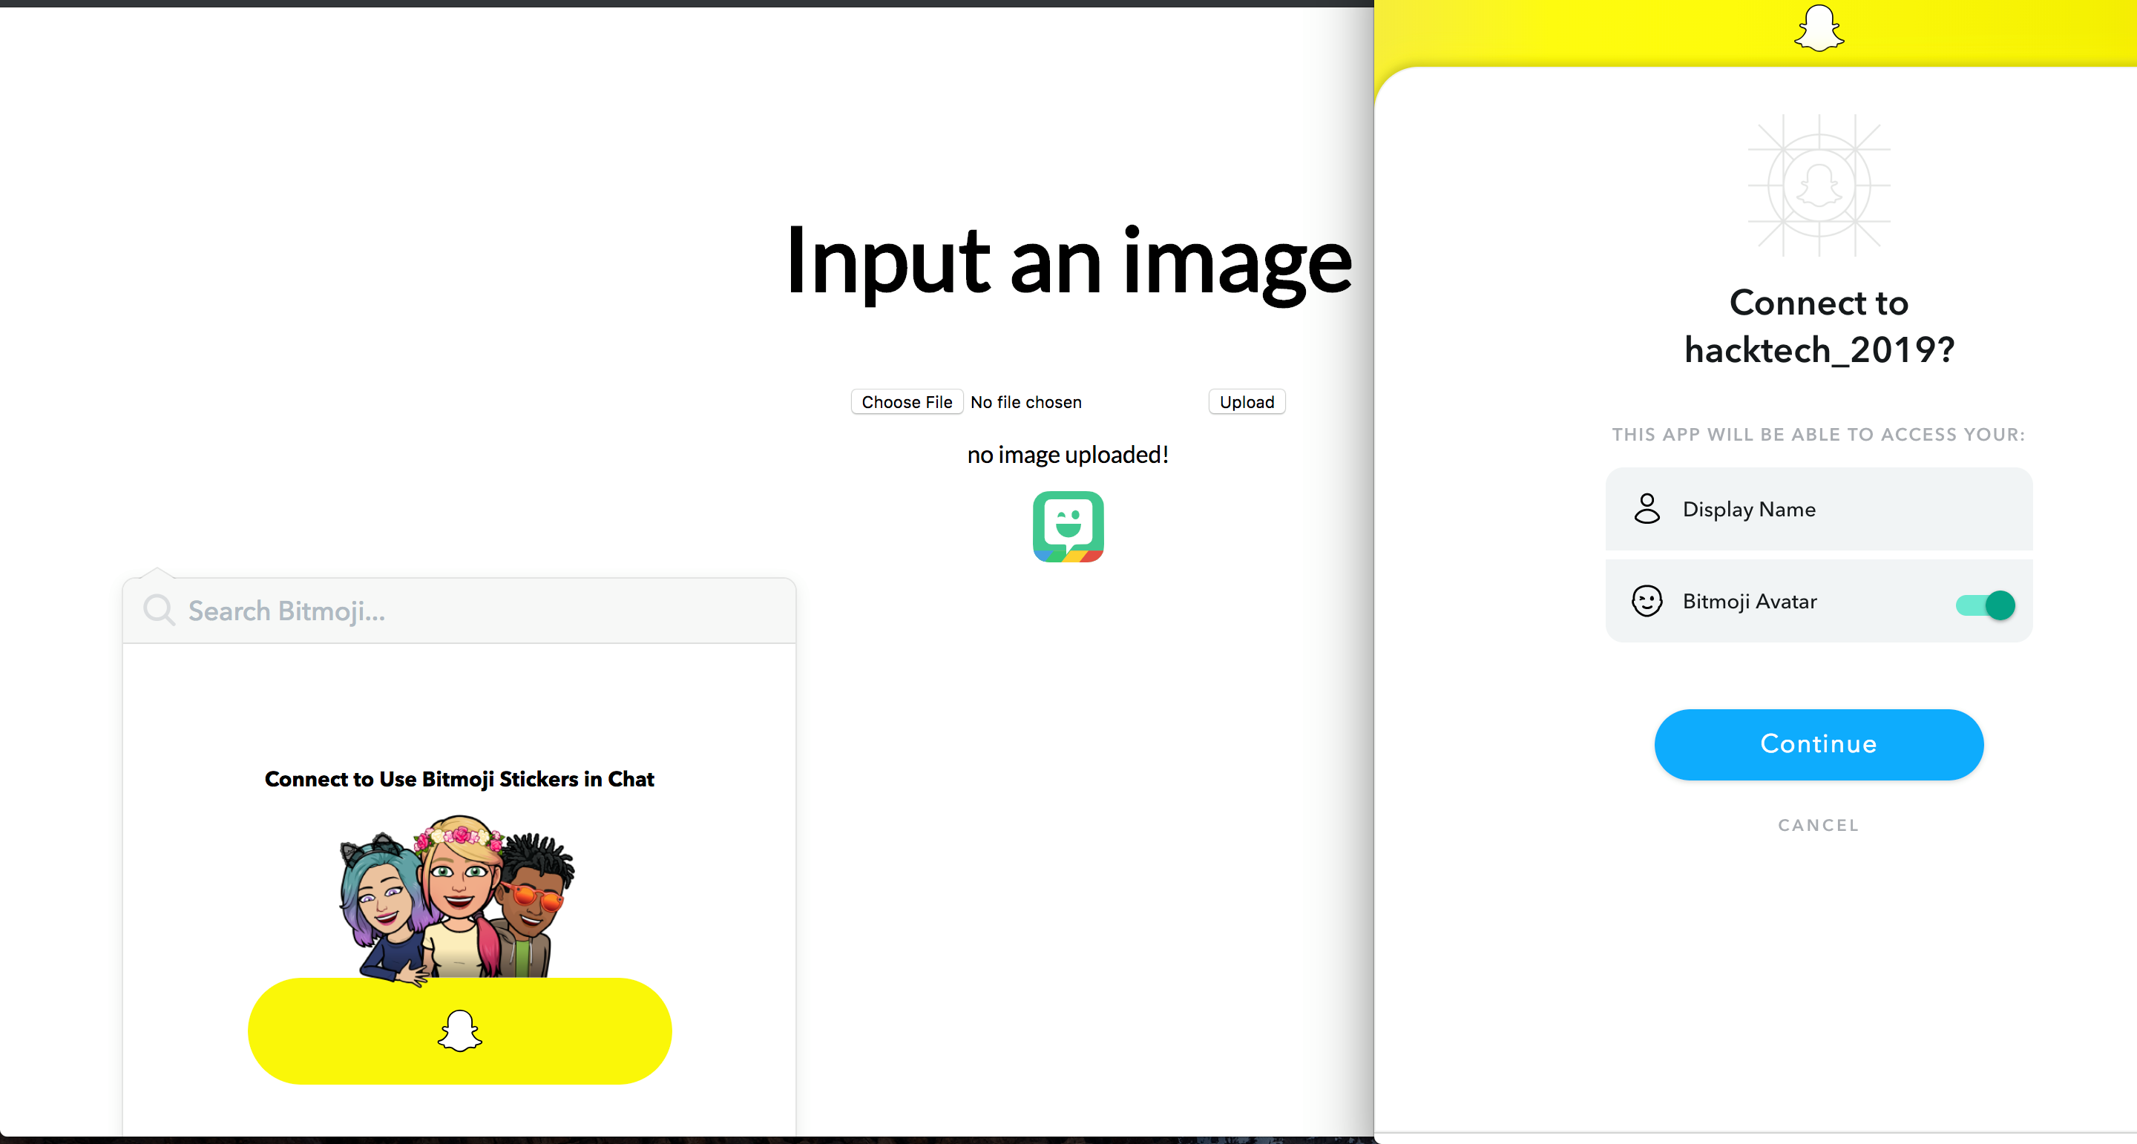Click the ghost icon on yellow connect button

(x=459, y=1031)
